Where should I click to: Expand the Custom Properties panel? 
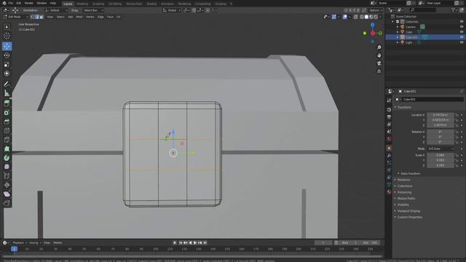click(409, 217)
